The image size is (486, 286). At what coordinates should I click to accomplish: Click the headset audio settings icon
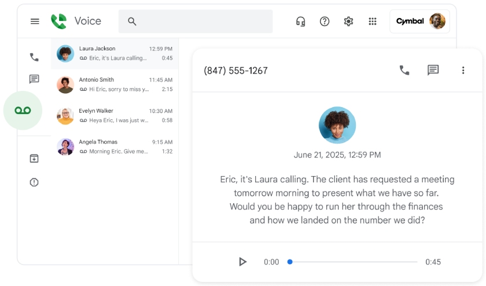pyautogui.click(x=300, y=21)
